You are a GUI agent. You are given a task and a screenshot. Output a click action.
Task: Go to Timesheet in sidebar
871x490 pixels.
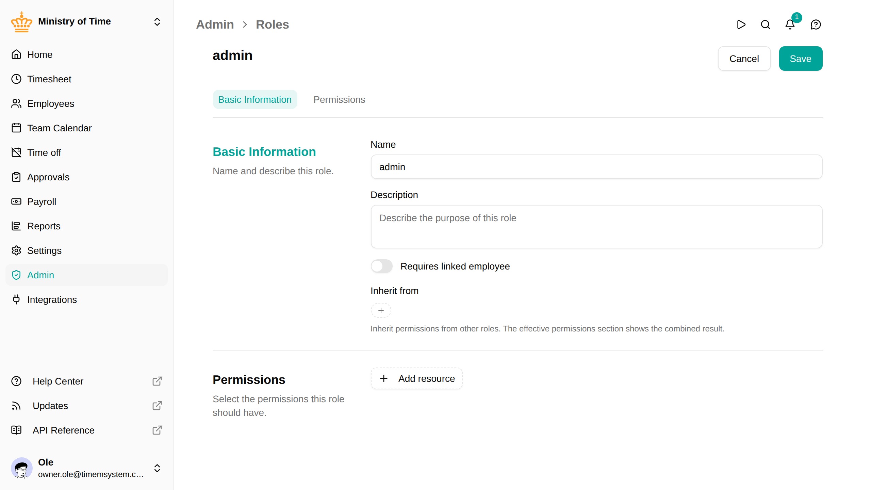[x=87, y=79]
